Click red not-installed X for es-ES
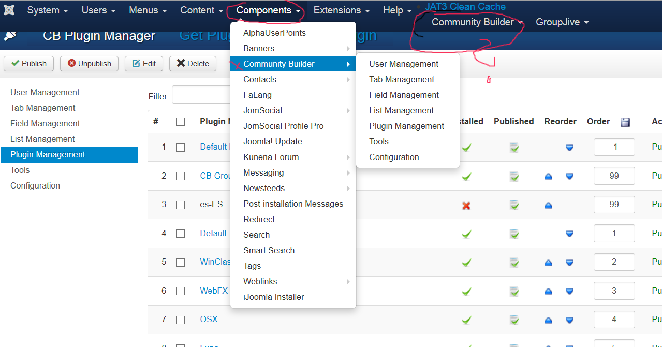Image resolution: width=662 pixels, height=347 pixels. 466,205
